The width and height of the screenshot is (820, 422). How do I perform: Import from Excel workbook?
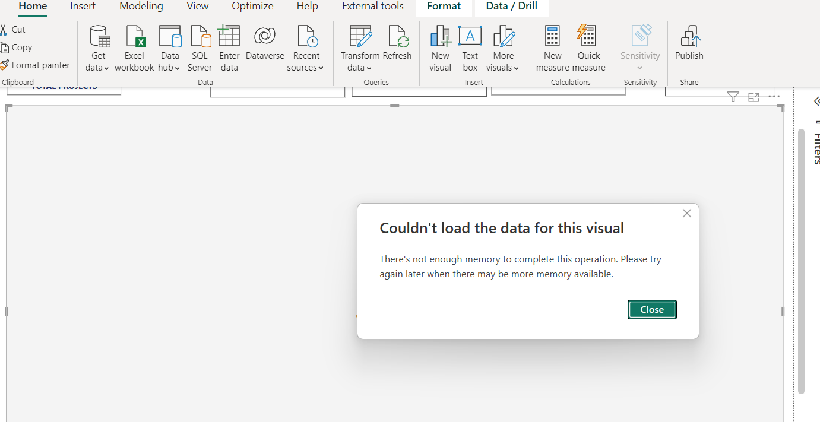134,49
